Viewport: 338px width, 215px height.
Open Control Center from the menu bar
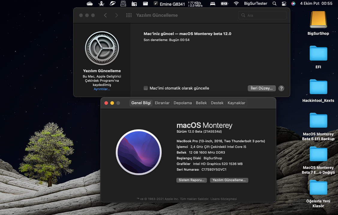coord(284,4)
